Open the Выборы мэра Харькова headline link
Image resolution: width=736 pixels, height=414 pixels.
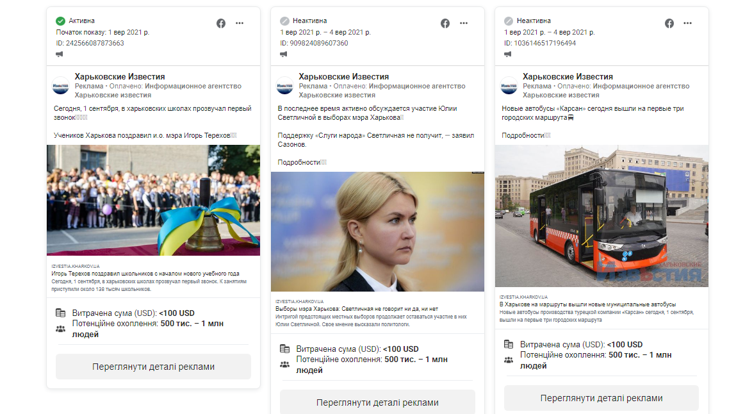[354, 309]
